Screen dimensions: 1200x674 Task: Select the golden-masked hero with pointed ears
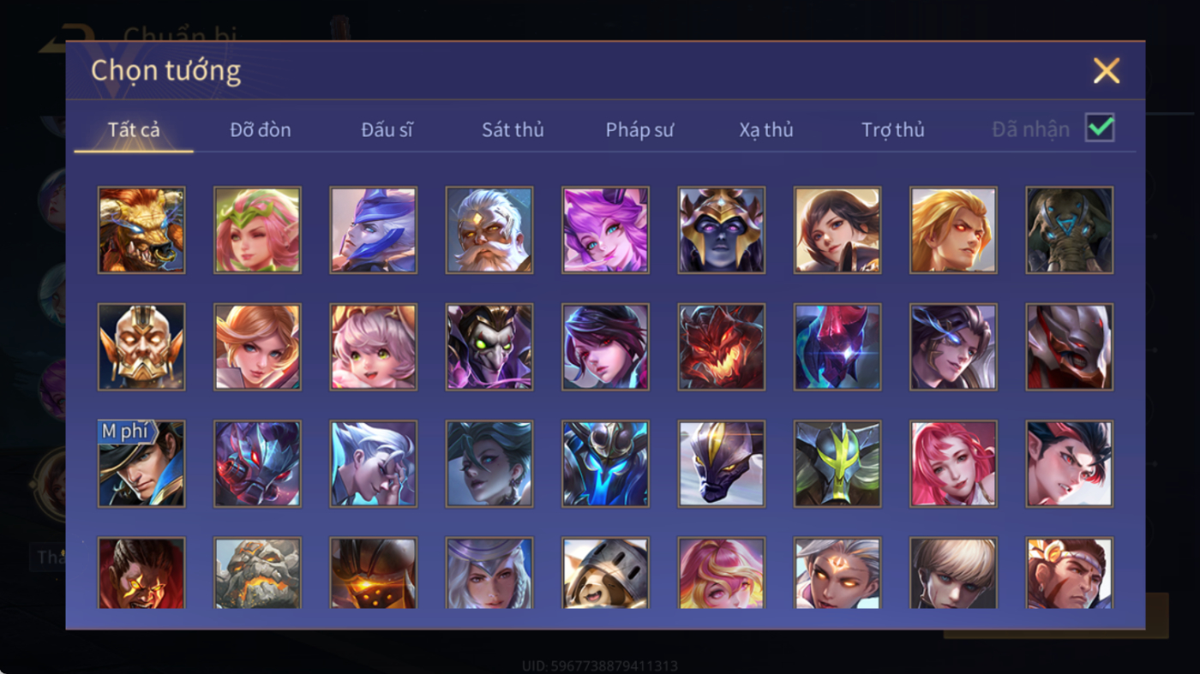point(141,347)
